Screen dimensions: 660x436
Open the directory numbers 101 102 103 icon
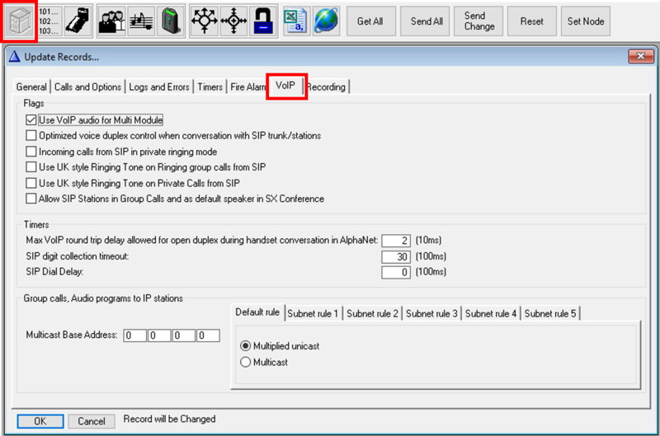(49, 21)
